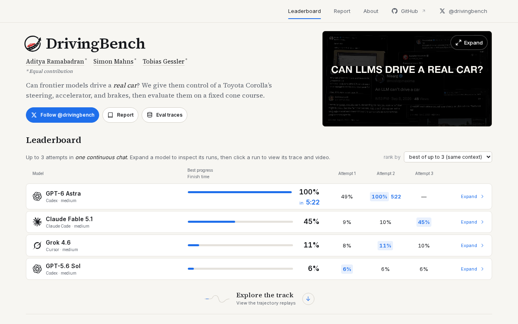Expand the video thumbnail
518x324 pixels.
coord(469,43)
